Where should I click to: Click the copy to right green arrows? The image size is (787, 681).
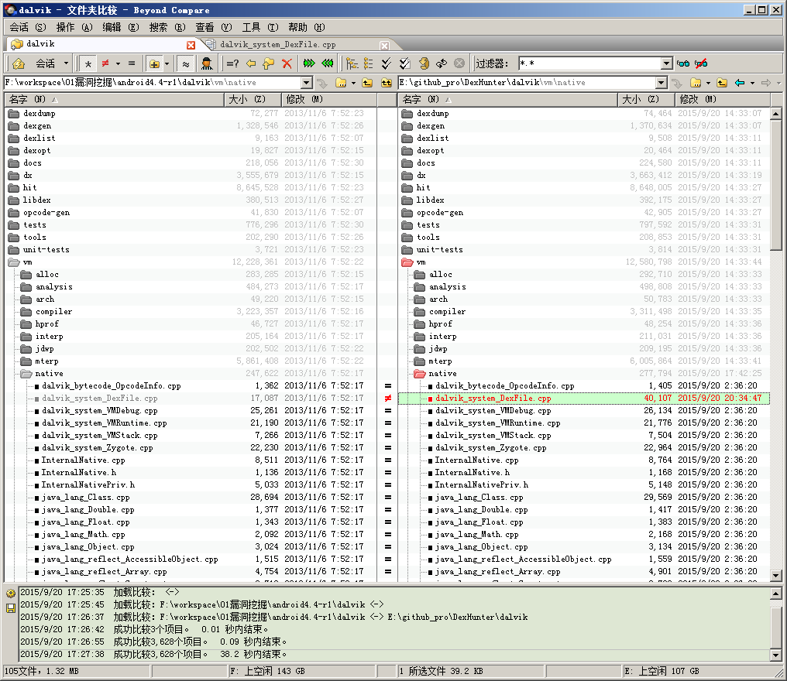(x=310, y=63)
